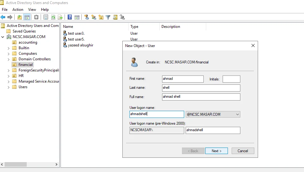Image resolution: width=304 pixels, height=172 pixels.
Task: Sort by the Description column header
Action: pos(183,26)
